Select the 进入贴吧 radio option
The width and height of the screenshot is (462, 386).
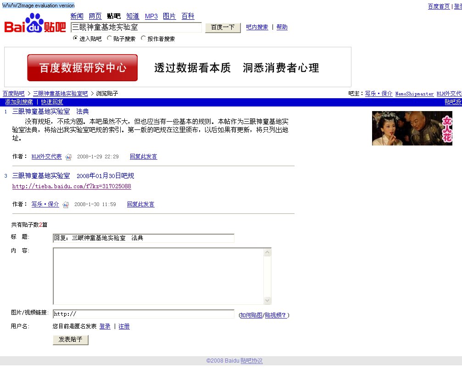[x=76, y=39]
